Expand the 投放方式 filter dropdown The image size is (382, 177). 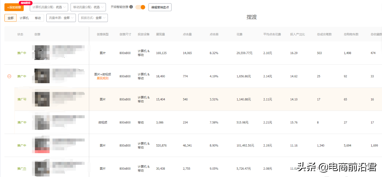[93, 18]
